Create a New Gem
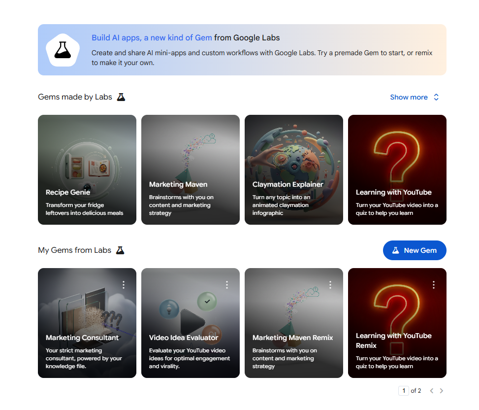 click(x=415, y=250)
